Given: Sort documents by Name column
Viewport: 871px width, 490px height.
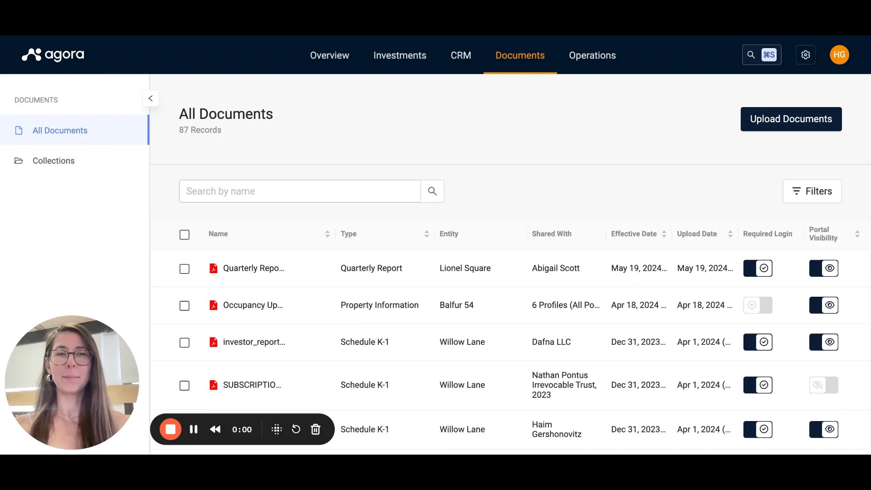Looking at the screenshot, I should (328, 234).
